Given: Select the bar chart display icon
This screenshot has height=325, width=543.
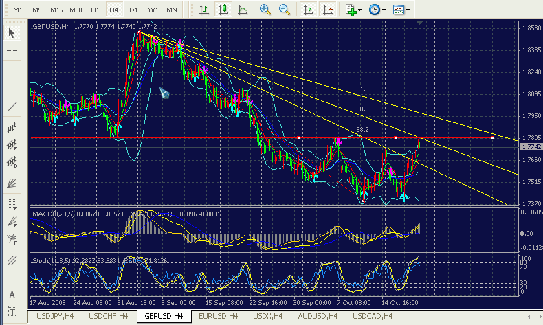Looking at the screenshot, I should (204, 10).
